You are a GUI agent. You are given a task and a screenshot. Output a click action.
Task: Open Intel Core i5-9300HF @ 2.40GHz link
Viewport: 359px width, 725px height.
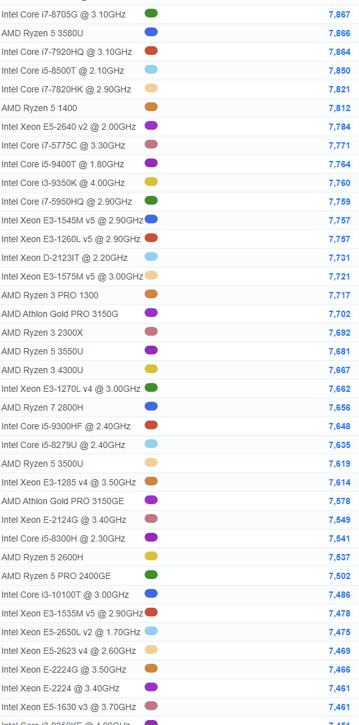[x=66, y=426]
